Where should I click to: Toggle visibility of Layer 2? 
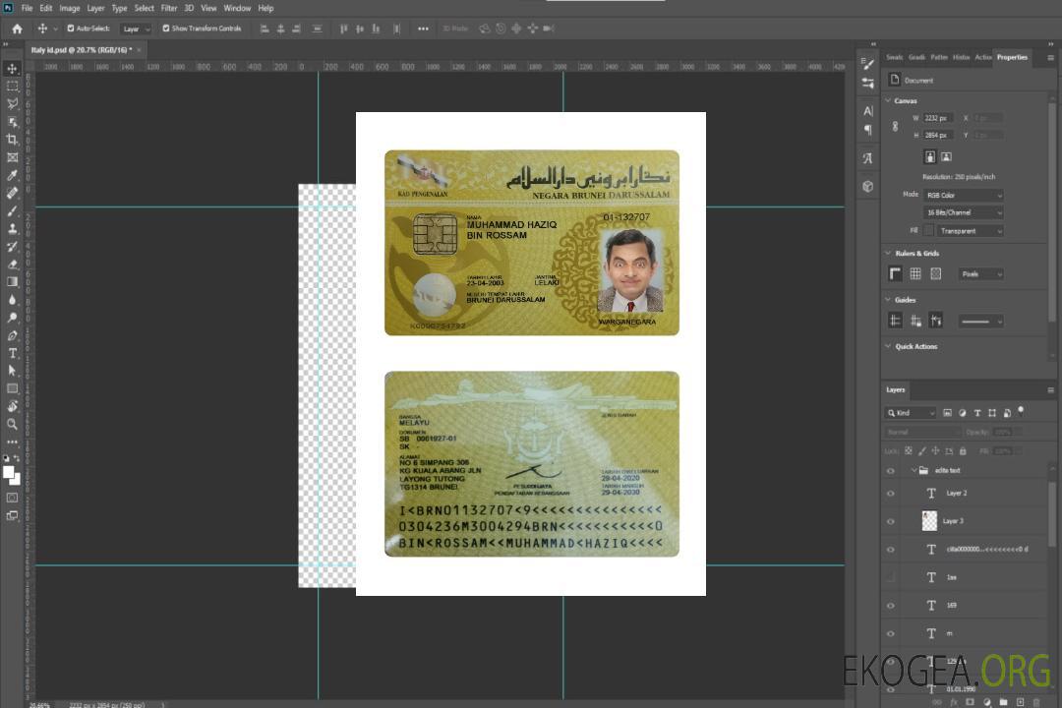pos(891,494)
